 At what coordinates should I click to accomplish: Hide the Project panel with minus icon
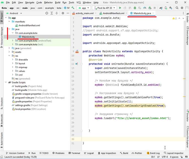click(x=67, y=13)
